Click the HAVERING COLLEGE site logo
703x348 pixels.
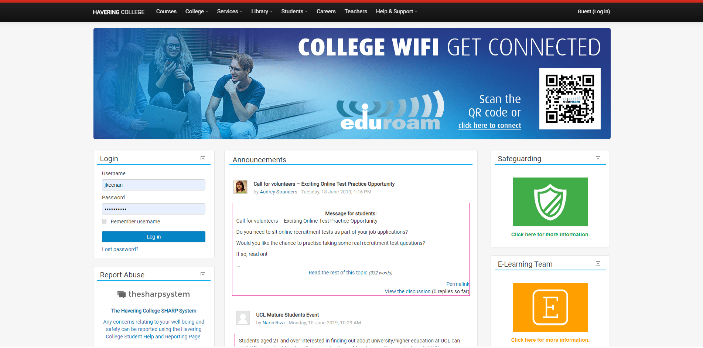coord(118,12)
